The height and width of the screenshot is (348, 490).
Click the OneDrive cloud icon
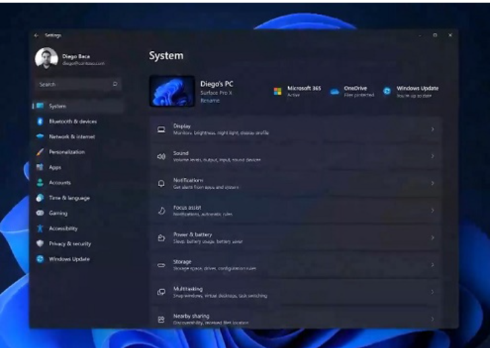click(x=334, y=91)
